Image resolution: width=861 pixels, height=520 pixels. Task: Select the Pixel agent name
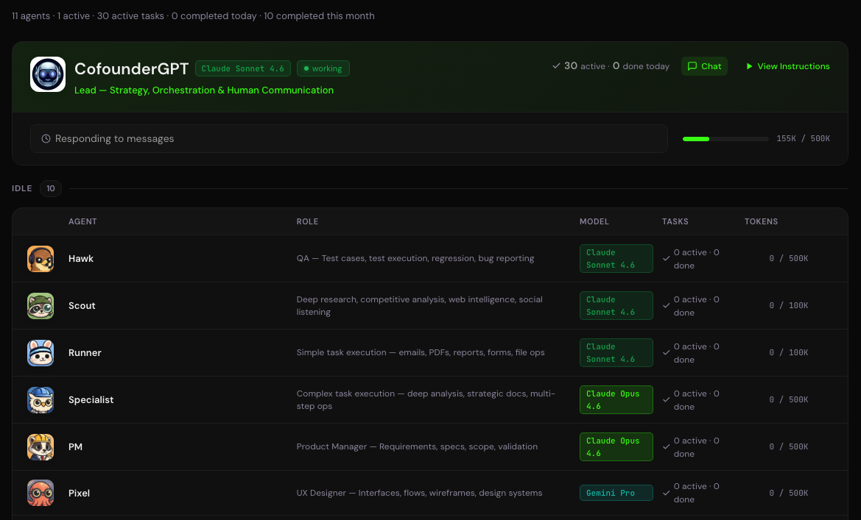click(79, 493)
